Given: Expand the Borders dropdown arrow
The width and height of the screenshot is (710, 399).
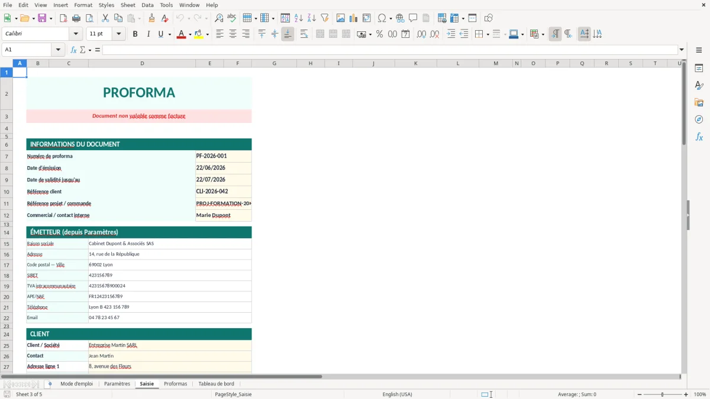Looking at the screenshot, I should coord(488,34).
